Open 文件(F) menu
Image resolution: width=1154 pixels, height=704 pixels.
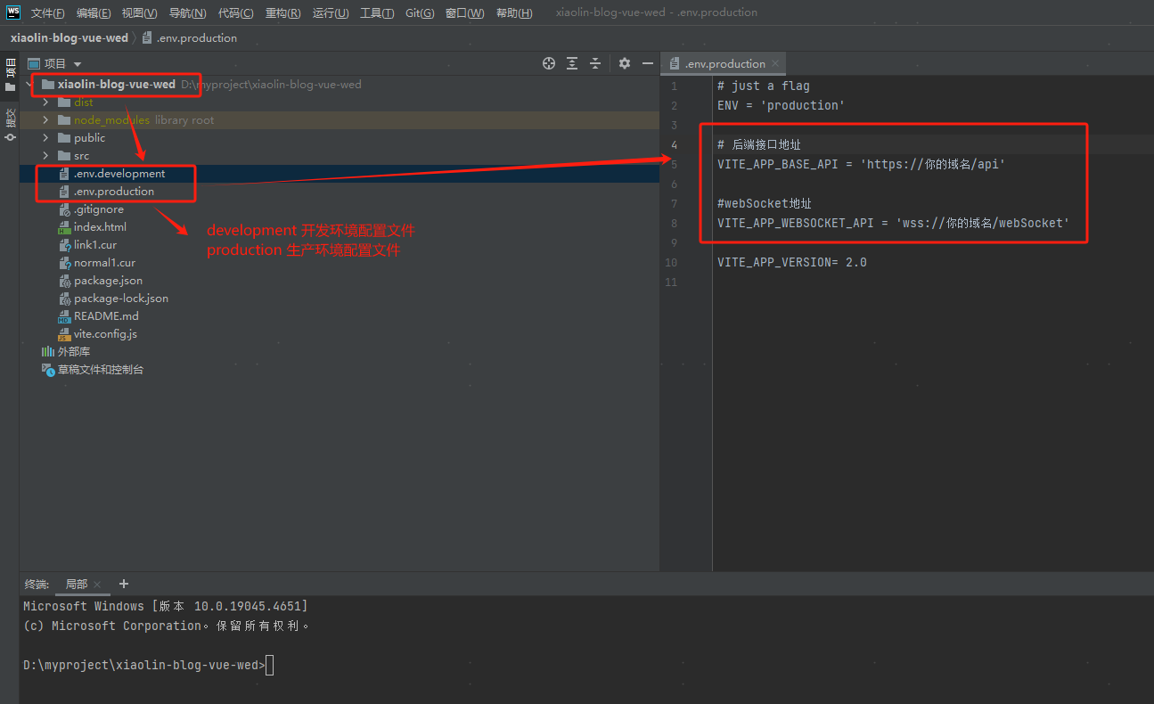click(48, 12)
